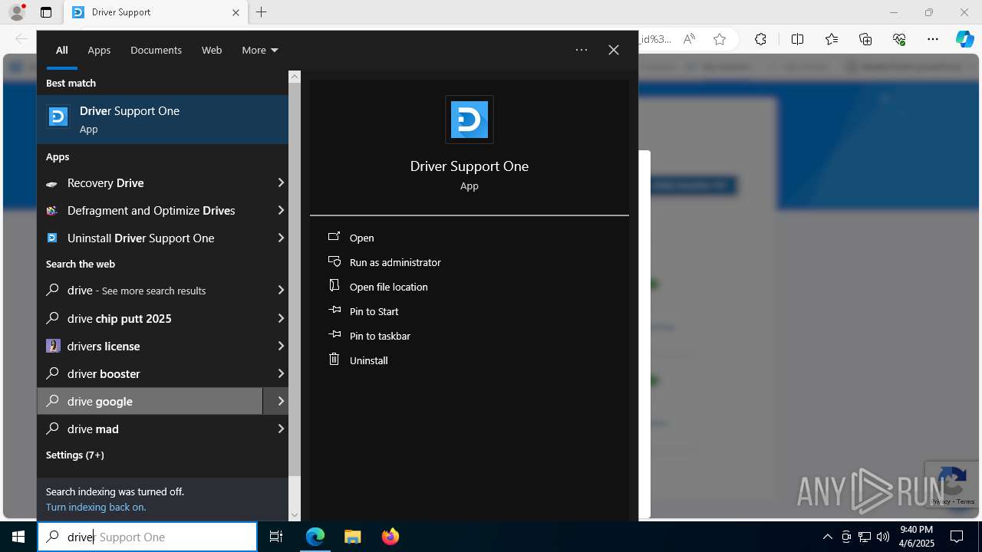Viewport: 982px width, 552px height.
Task: Select Defragment and Optimize Drives result
Action: pos(150,210)
